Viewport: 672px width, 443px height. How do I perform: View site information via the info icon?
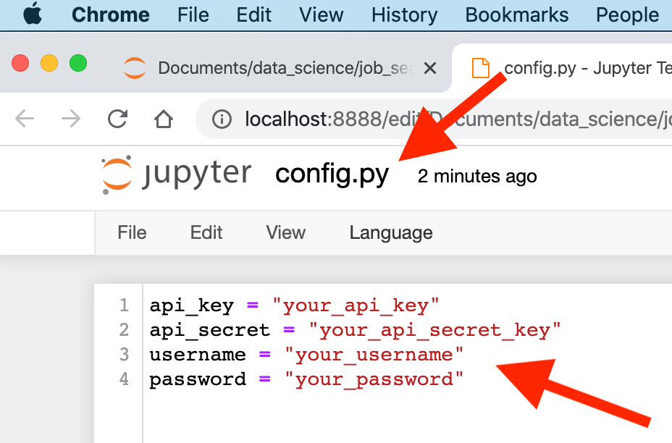tap(222, 119)
